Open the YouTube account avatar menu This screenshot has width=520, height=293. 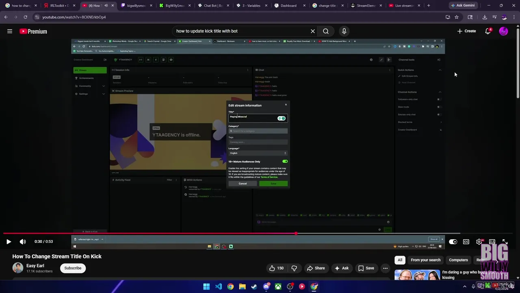coord(503,31)
